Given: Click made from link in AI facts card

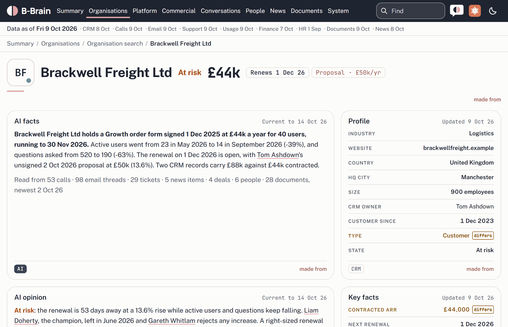Looking at the screenshot, I should 313,269.
